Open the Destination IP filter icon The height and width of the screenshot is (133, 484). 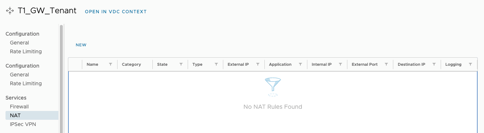[x=434, y=64]
